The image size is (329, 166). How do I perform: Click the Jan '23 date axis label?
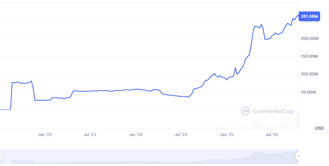click(x=45, y=135)
